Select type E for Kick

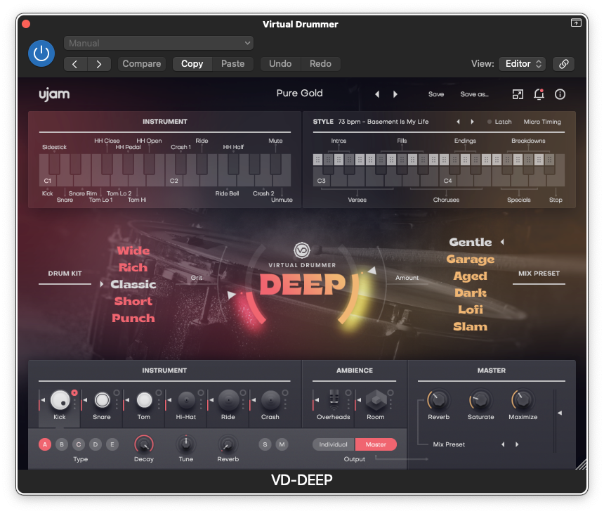(112, 444)
